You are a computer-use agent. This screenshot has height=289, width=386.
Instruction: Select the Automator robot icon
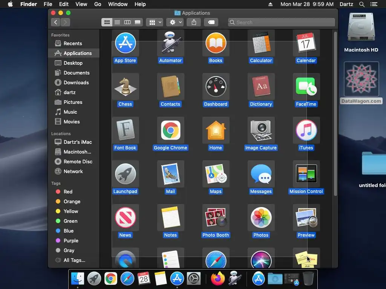171,43
